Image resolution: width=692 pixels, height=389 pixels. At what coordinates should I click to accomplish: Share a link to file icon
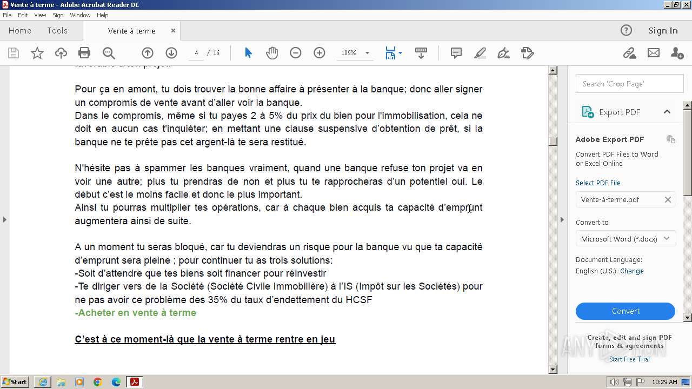tap(629, 53)
